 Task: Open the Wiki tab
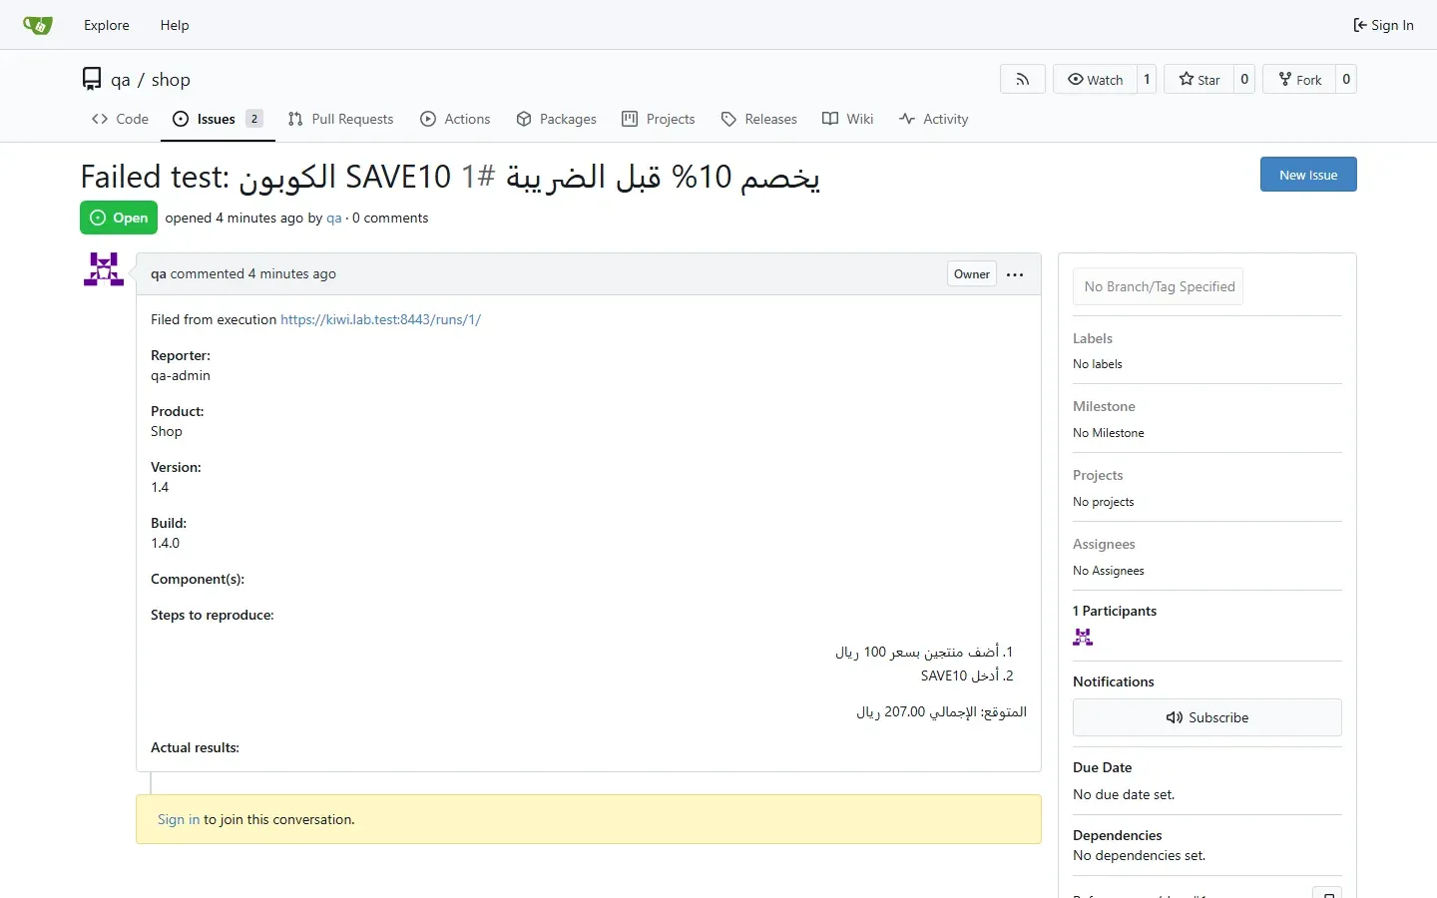(847, 119)
